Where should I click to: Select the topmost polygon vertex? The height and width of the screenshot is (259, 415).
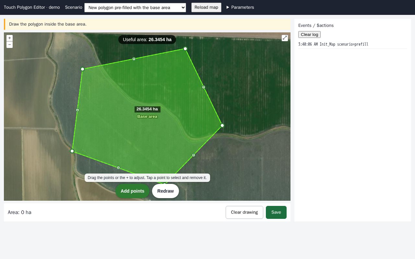[185, 49]
